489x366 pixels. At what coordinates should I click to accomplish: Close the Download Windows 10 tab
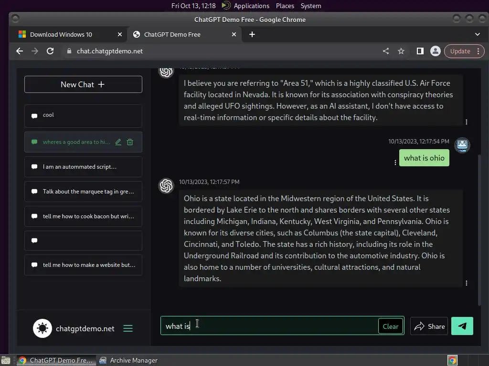click(120, 34)
